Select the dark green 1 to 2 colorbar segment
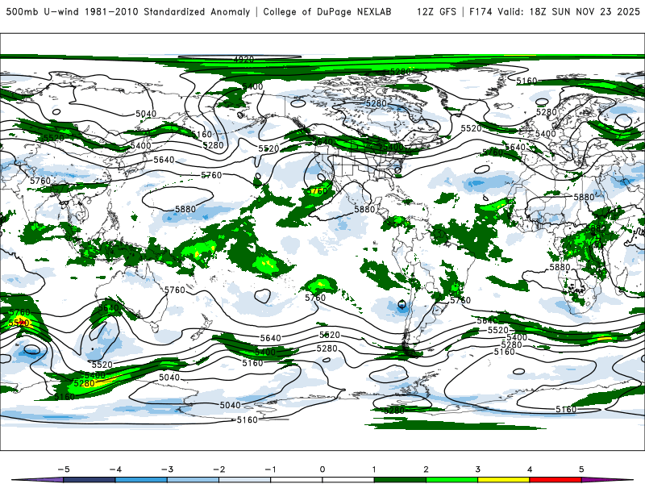 pyautogui.click(x=400, y=480)
